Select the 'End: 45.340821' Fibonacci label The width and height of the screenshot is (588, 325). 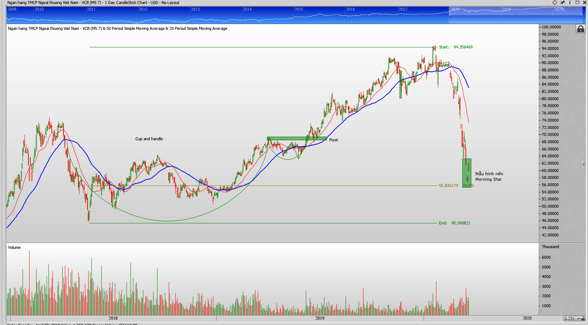pos(454,223)
